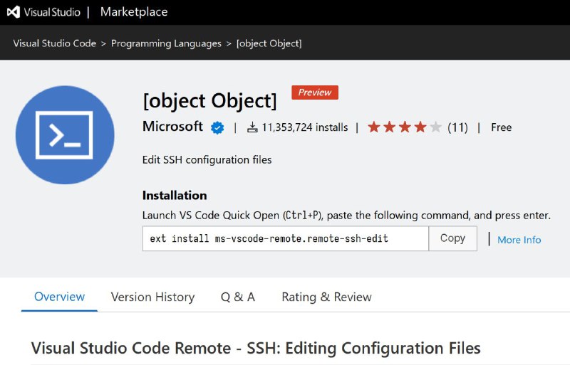Click the 11,353,724 installs count

[305, 127]
